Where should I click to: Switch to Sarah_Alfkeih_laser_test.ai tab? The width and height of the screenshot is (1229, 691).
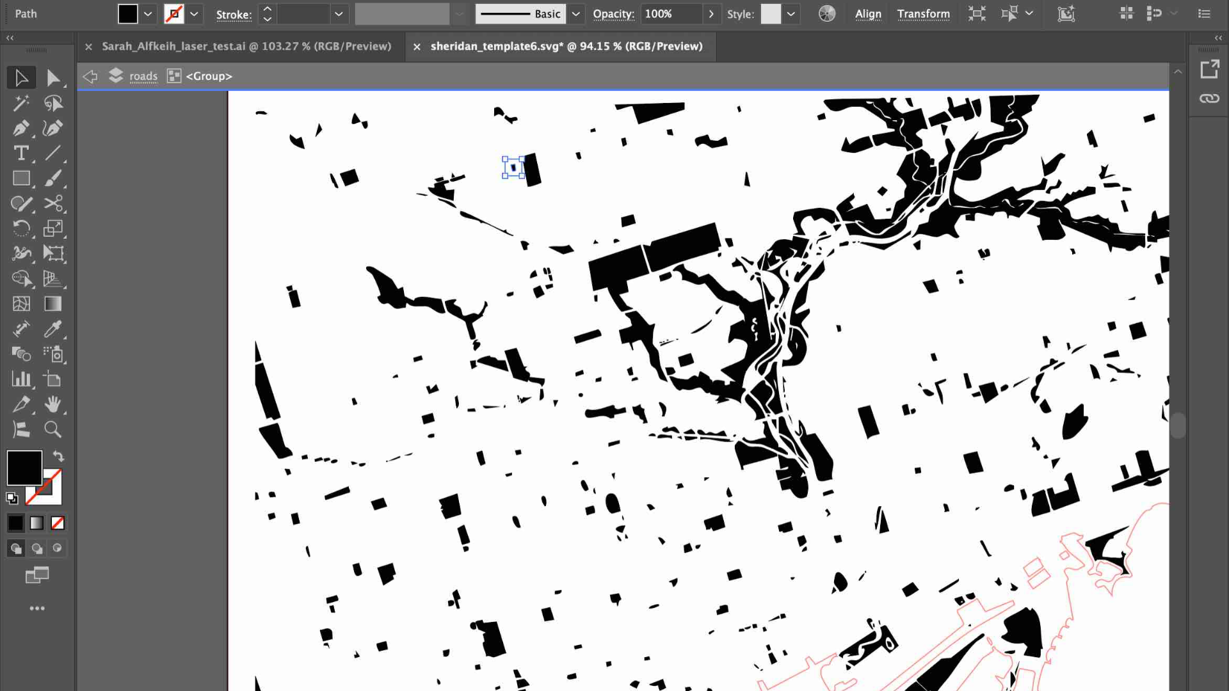click(246, 46)
